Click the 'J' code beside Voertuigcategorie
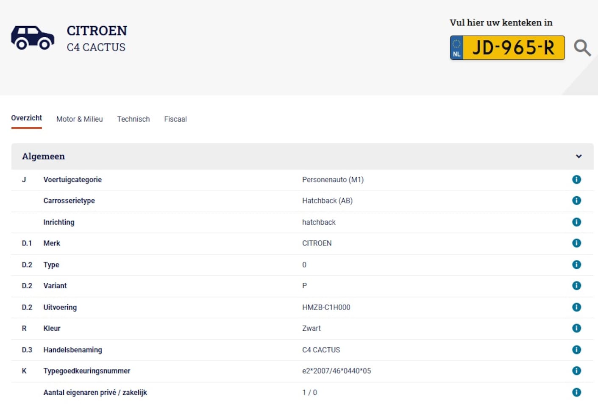 point(24,180)
